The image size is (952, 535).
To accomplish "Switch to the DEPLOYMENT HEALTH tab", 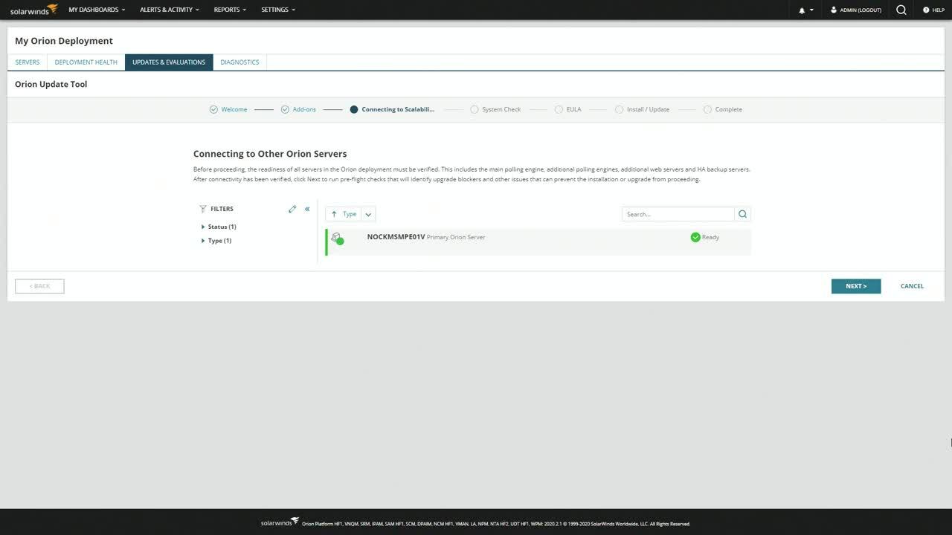I will coord(85,62).
